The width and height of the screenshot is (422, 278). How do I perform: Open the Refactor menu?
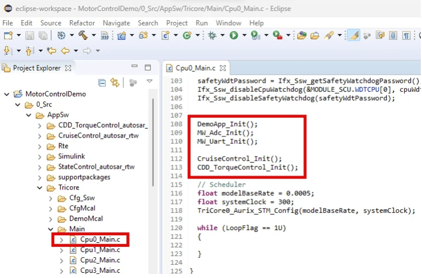[x=82, y=23]
